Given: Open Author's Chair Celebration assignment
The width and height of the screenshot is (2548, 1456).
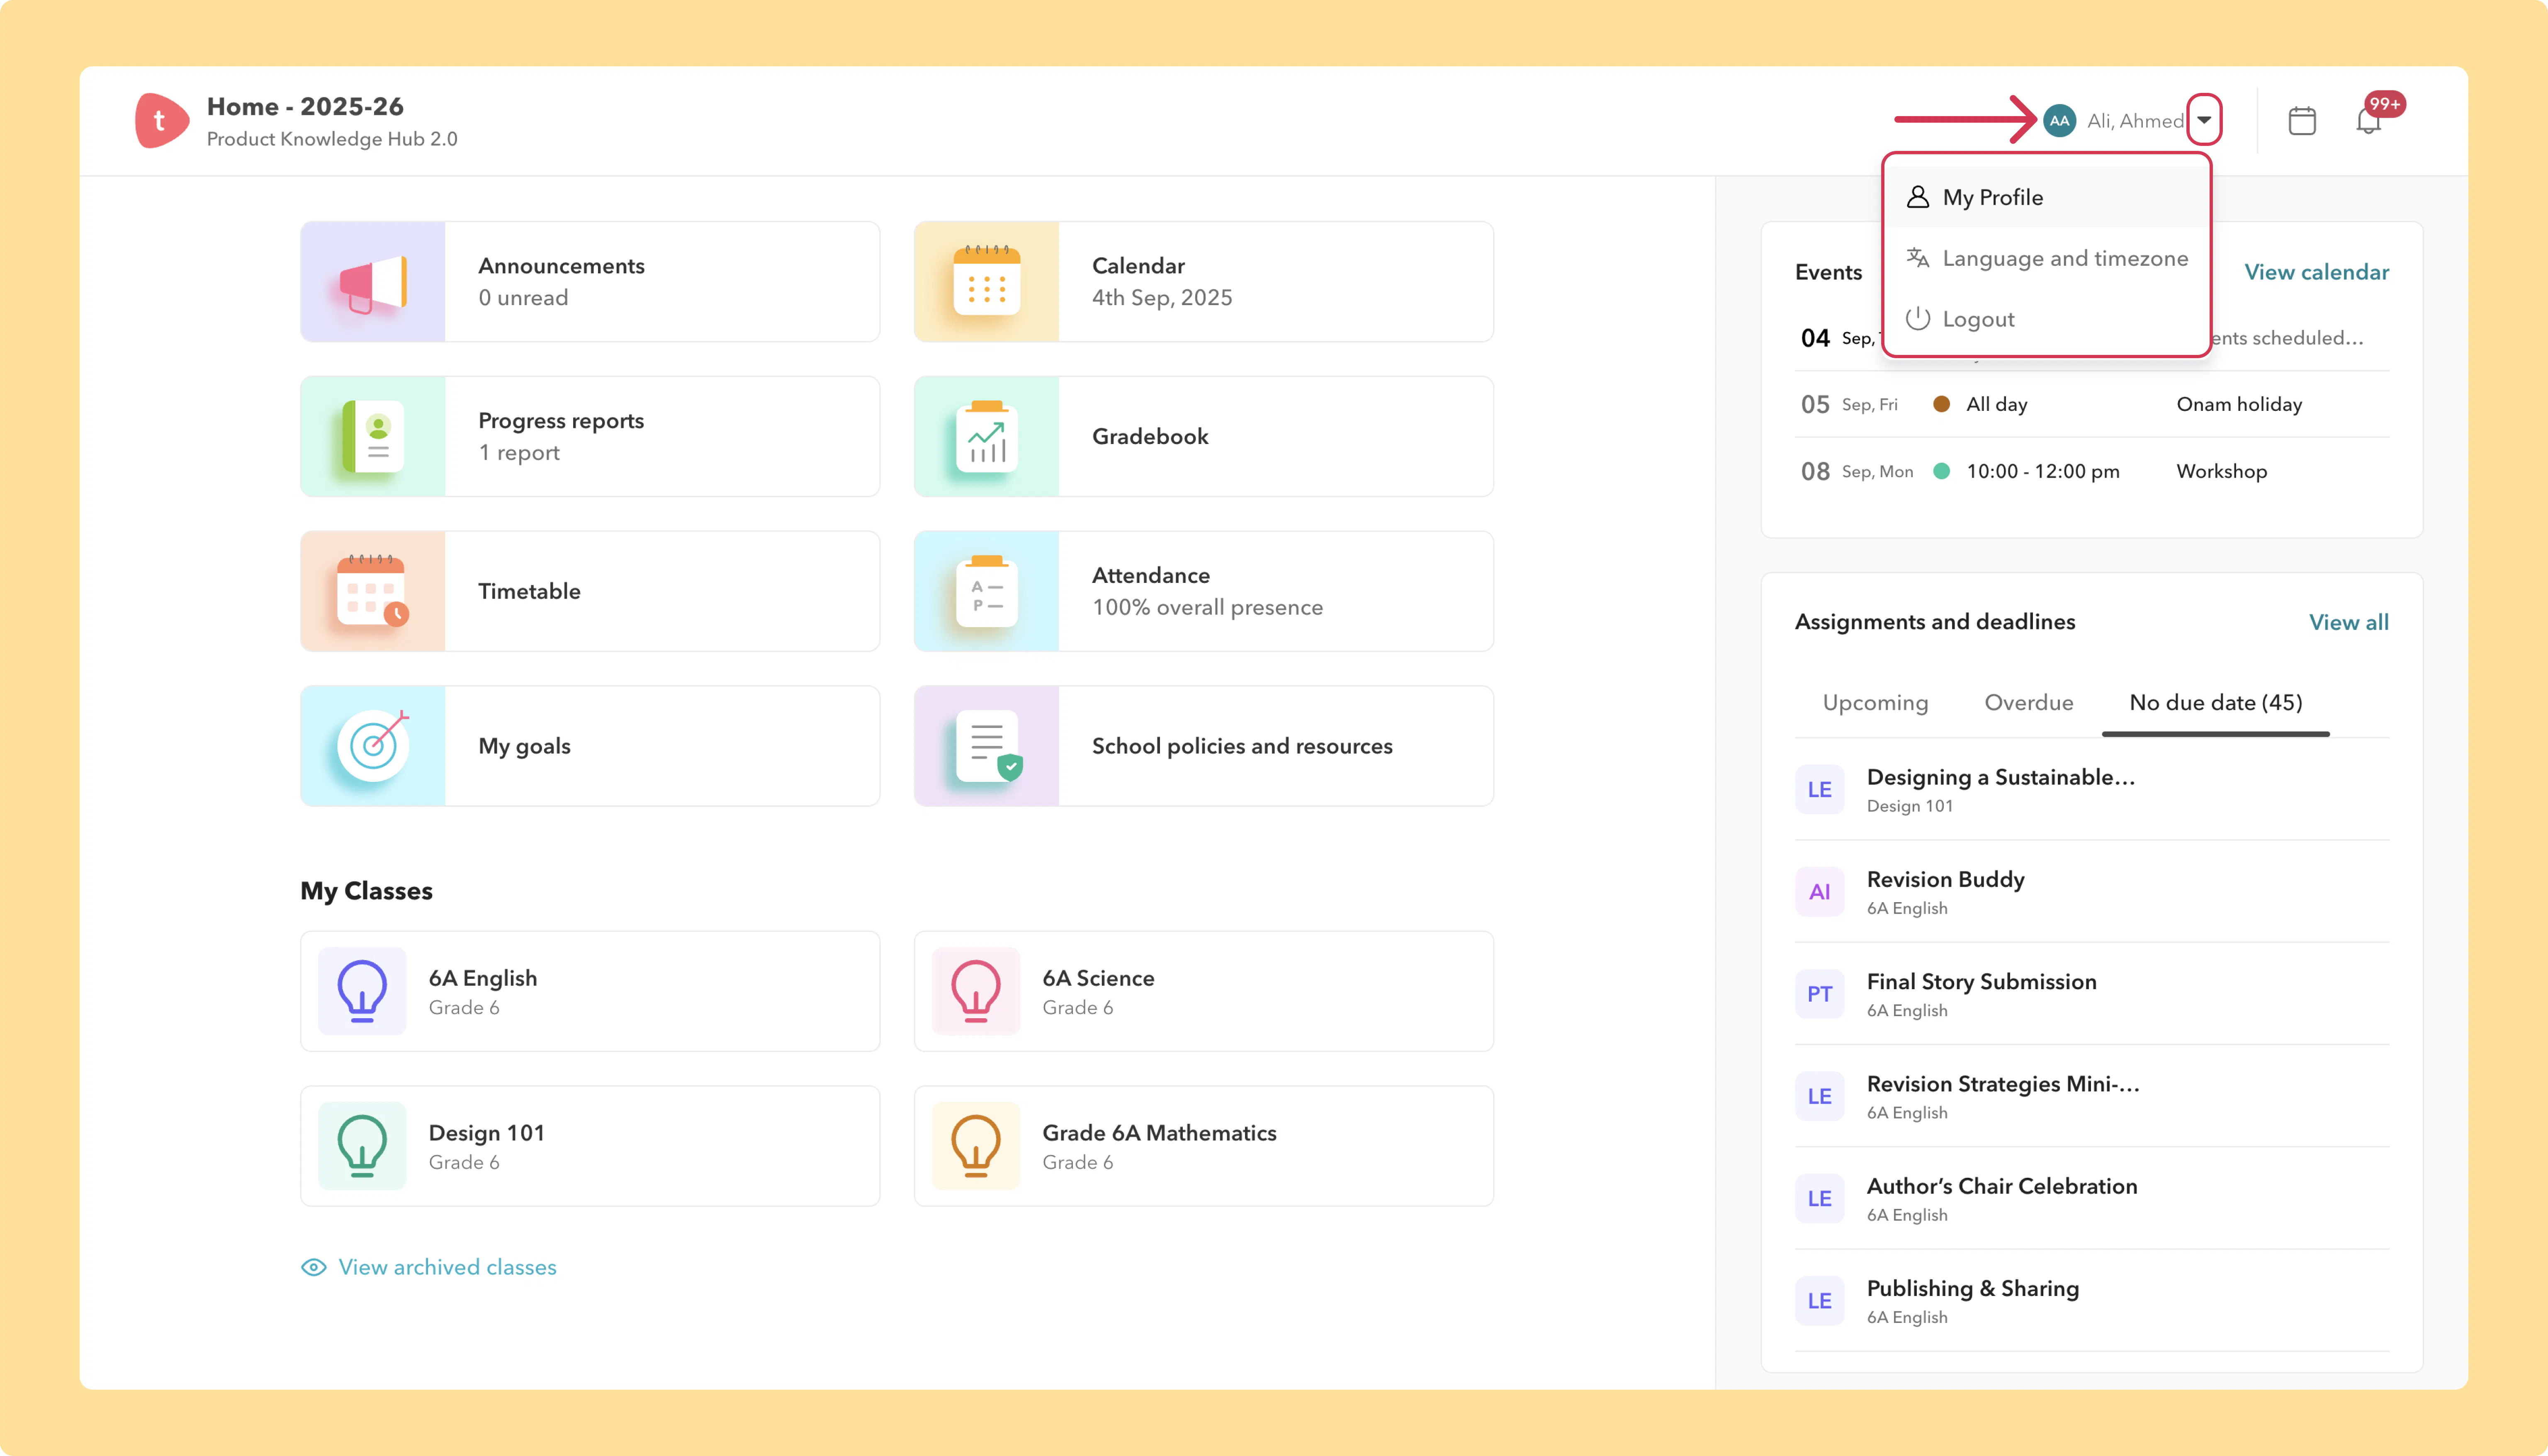Looking at the screenshot, I should (x=2092, y=1199).
